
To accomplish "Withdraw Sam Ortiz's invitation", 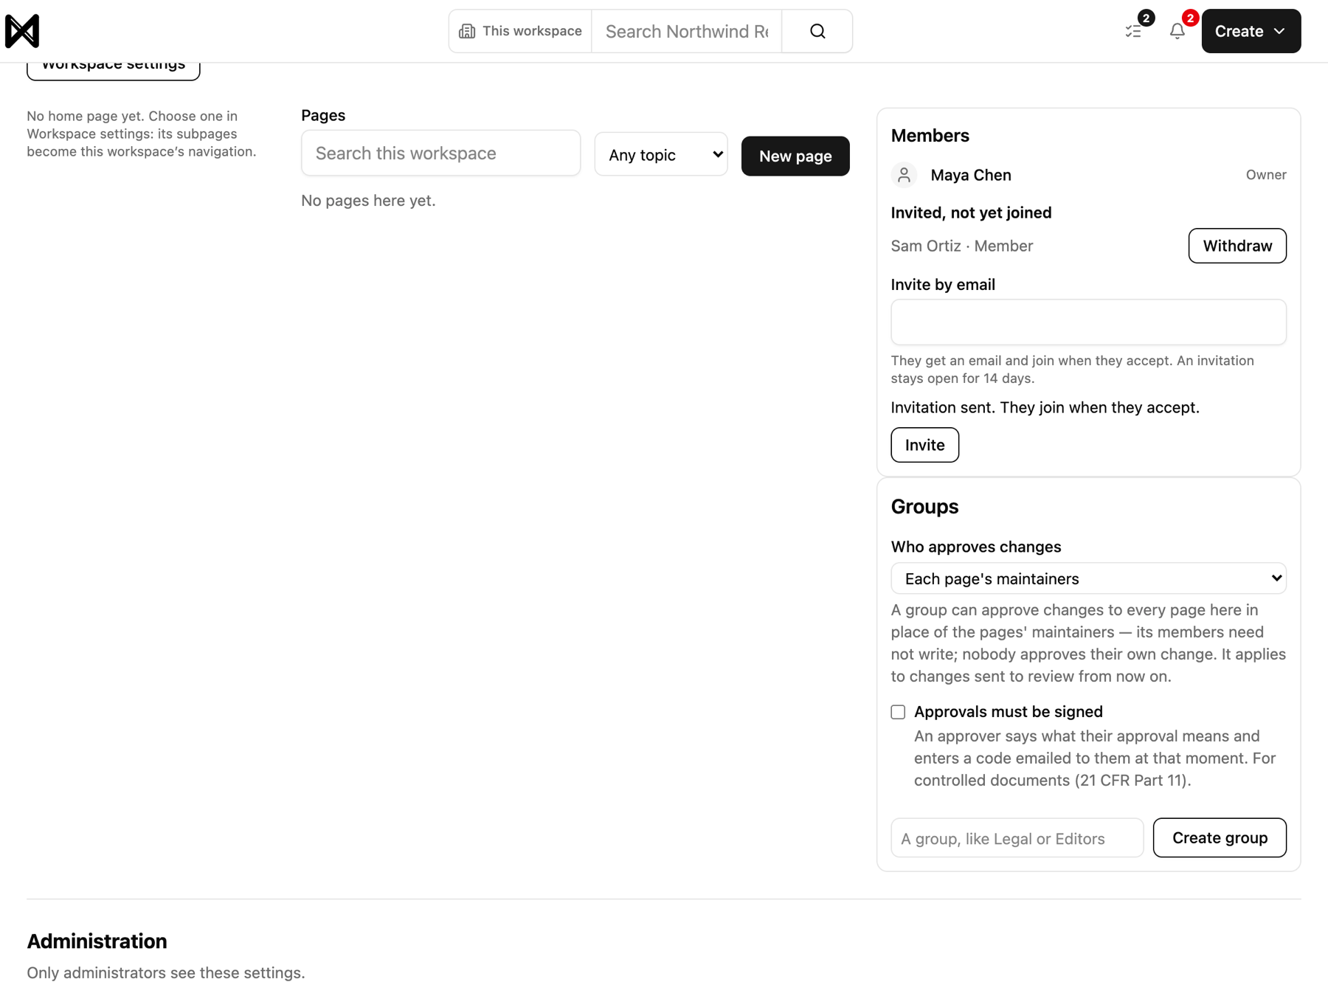I will click(x=1237, y=246).
